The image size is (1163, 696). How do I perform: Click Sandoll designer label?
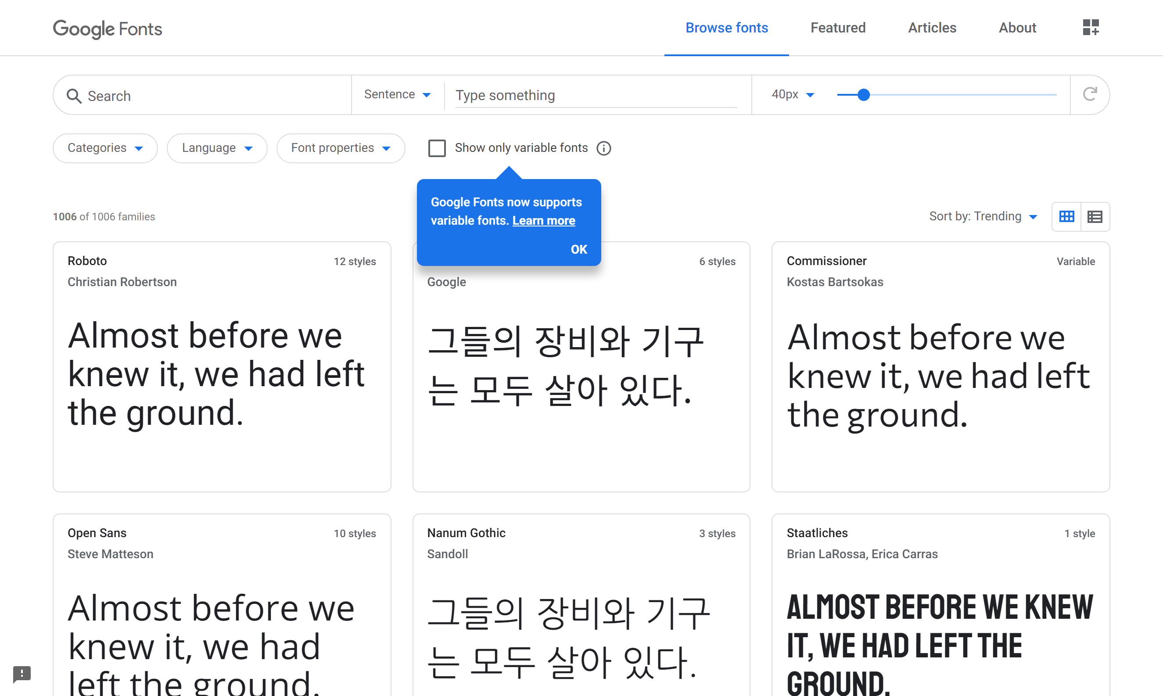click(x=447, y=554)
